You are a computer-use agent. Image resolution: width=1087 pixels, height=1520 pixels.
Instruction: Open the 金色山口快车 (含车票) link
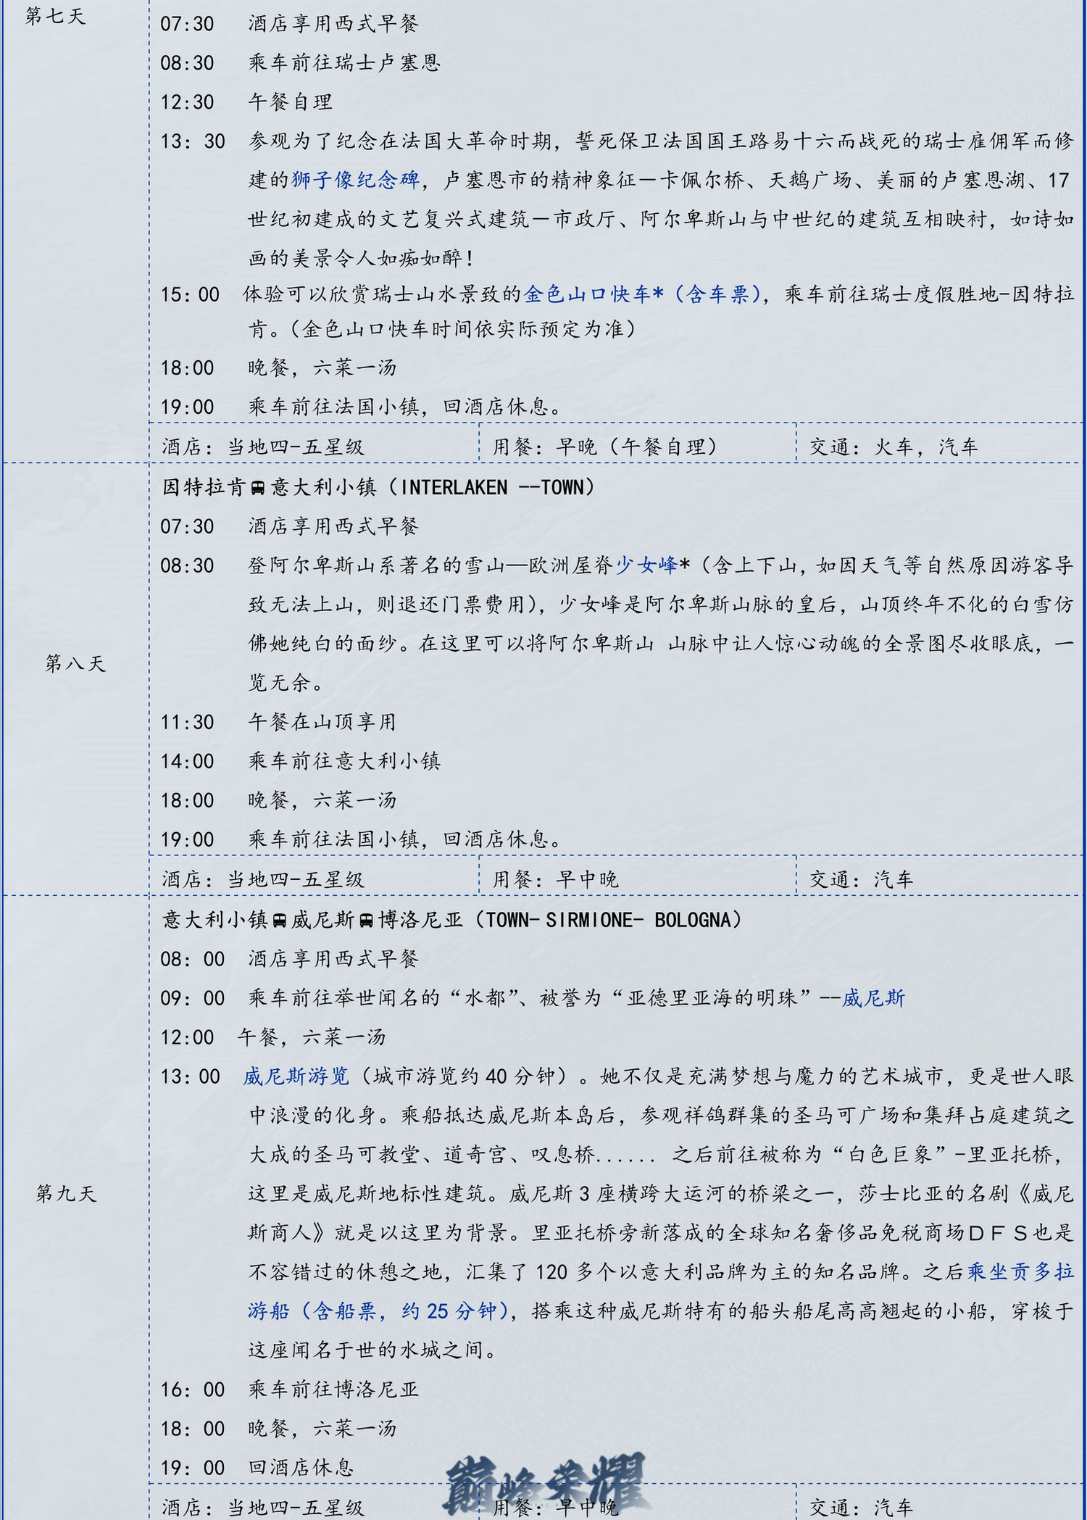642,294
